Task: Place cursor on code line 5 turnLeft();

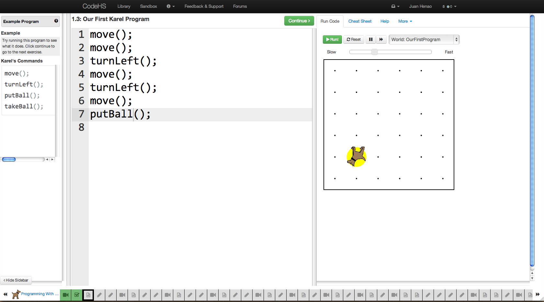Action: [123, 87]
